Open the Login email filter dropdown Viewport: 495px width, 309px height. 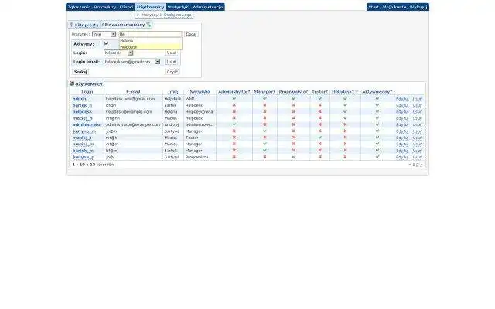(x=131, y=62)
